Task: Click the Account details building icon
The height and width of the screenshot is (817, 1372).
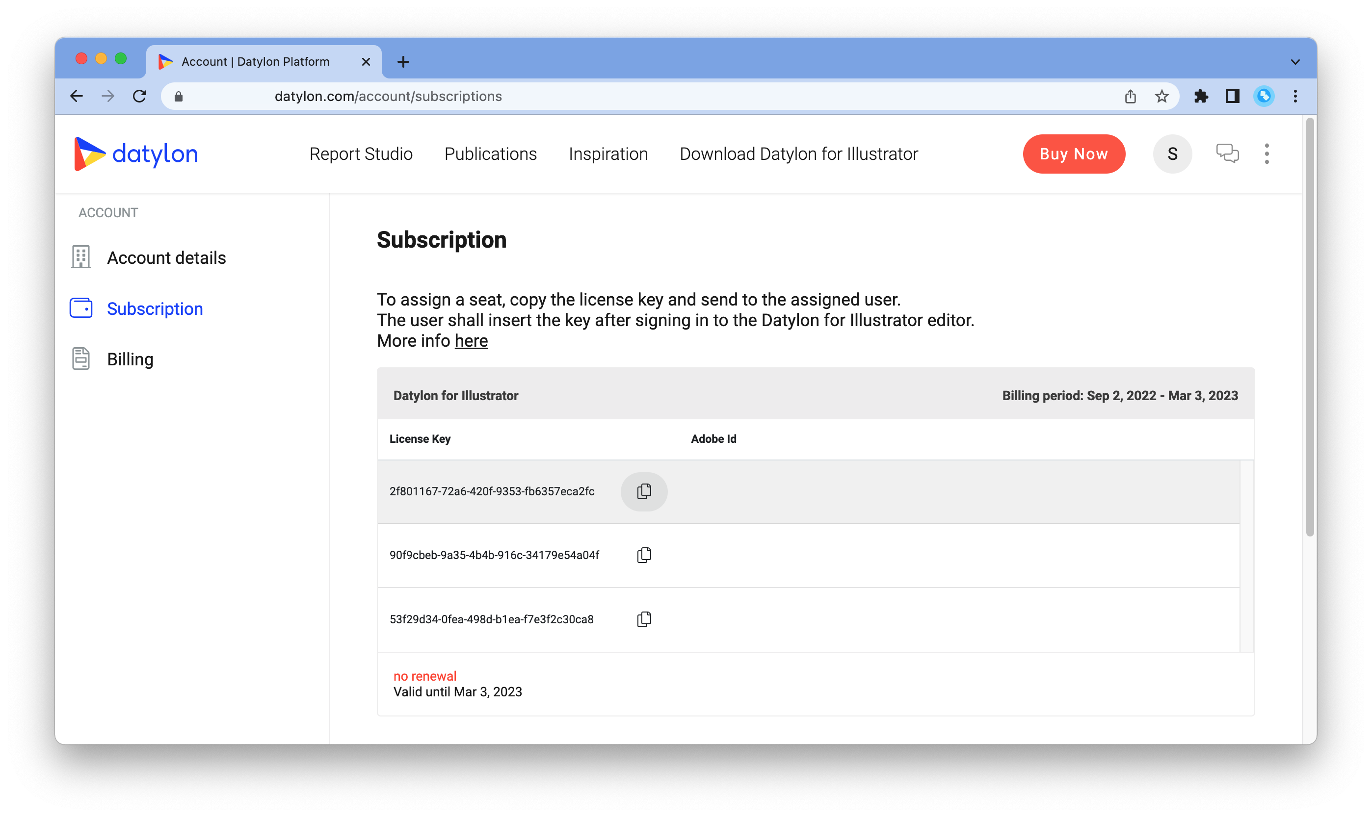Action: pyautogui.click(x=81, y=257)
